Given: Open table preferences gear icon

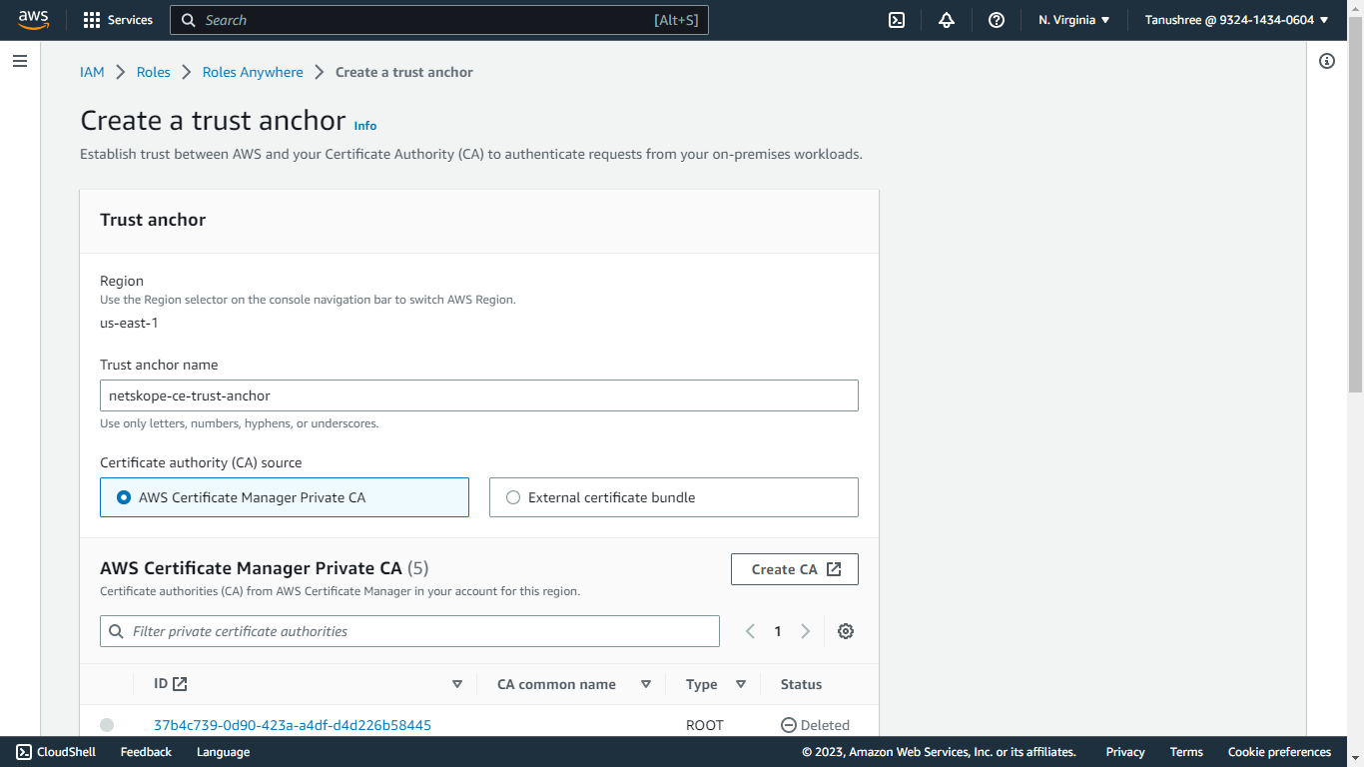Looking at the screenshot, I should coord(846,631).
